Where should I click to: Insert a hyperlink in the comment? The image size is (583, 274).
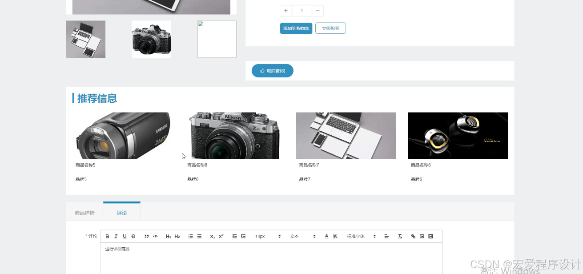tap(413, 236)
